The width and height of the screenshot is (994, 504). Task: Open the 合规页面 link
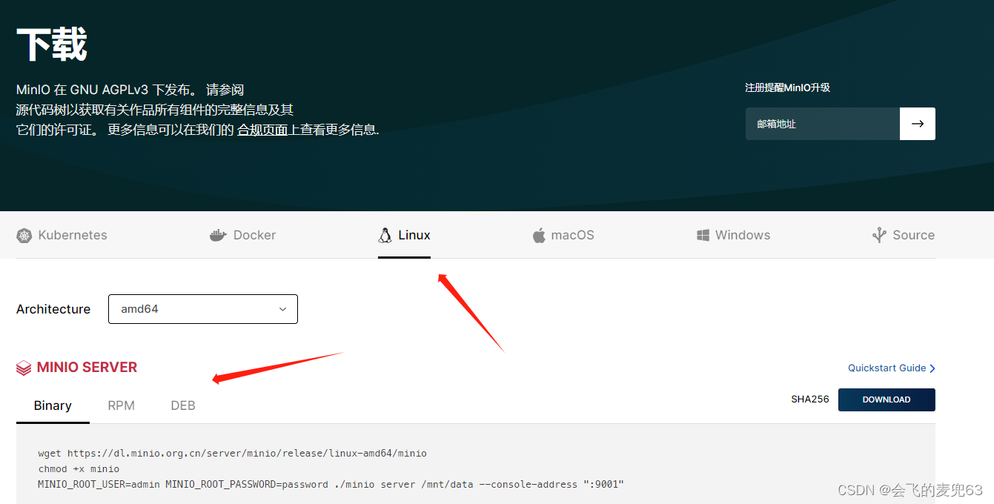(262, 130)
